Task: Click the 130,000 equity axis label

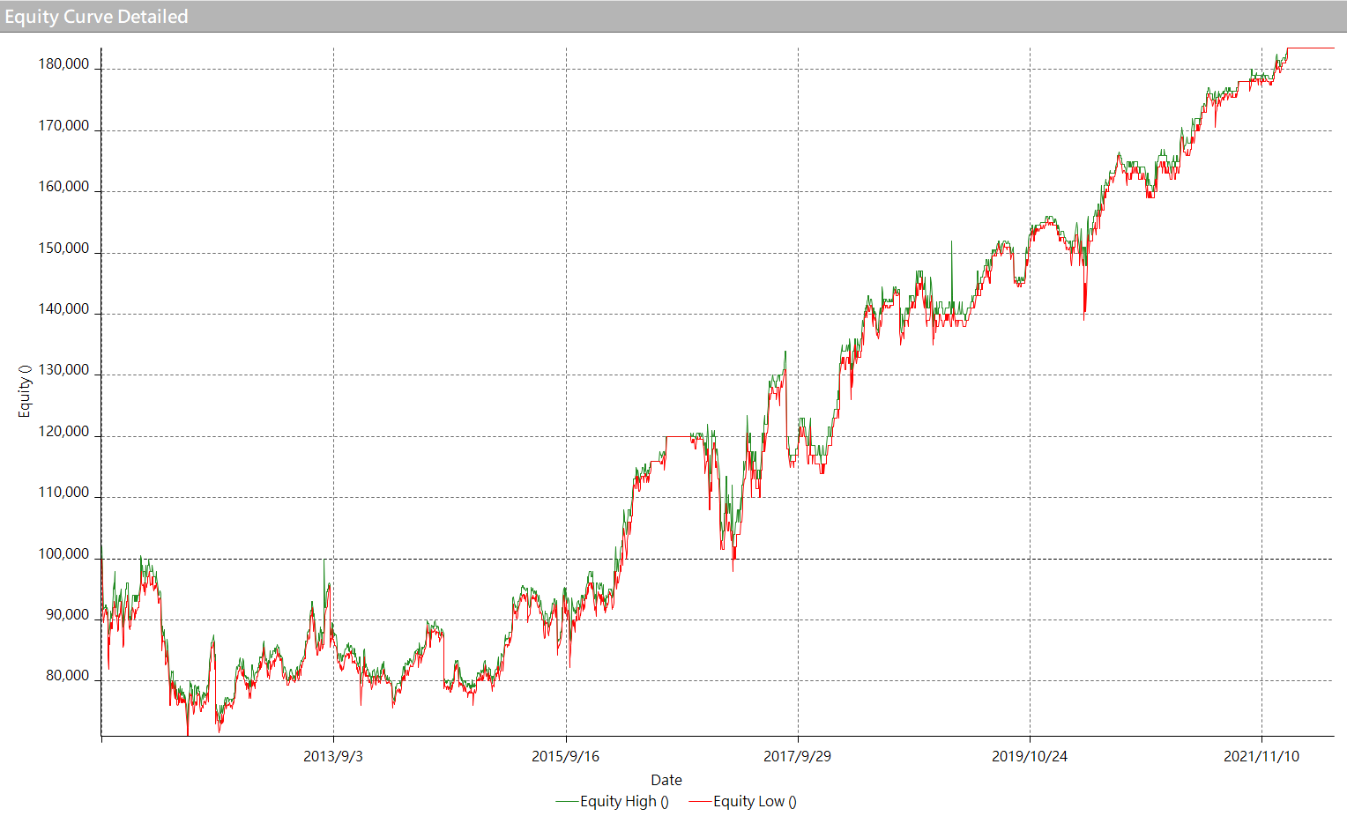Action: 63,370
